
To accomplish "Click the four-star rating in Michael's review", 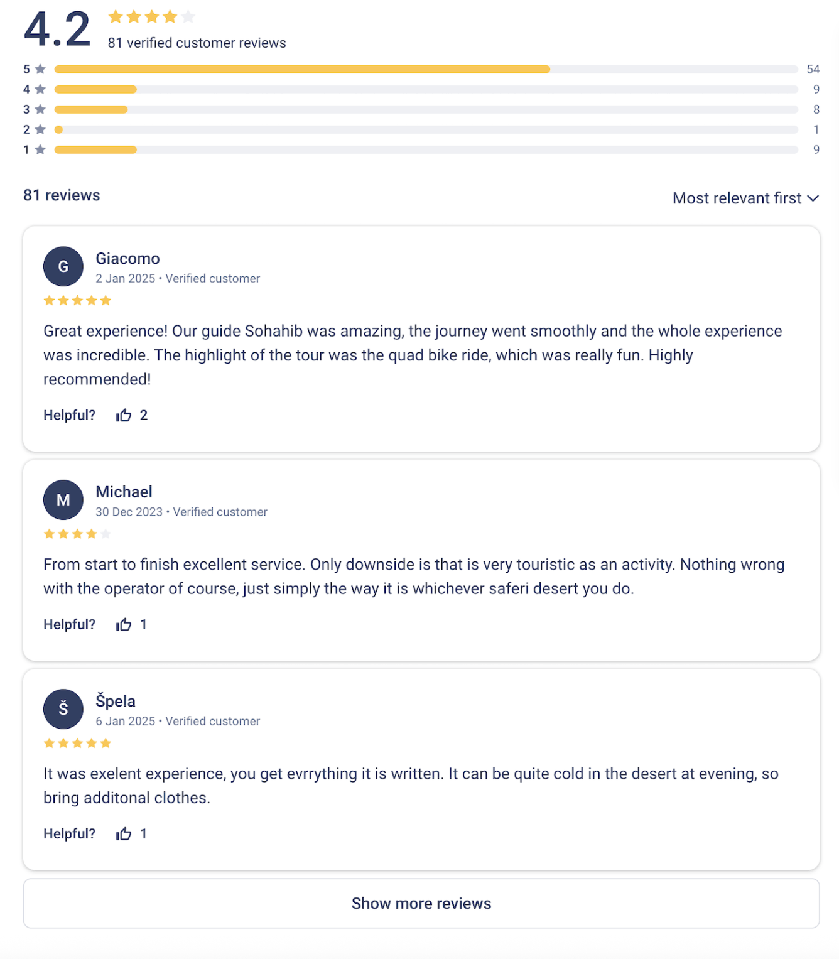I will (x=77, y=534).
